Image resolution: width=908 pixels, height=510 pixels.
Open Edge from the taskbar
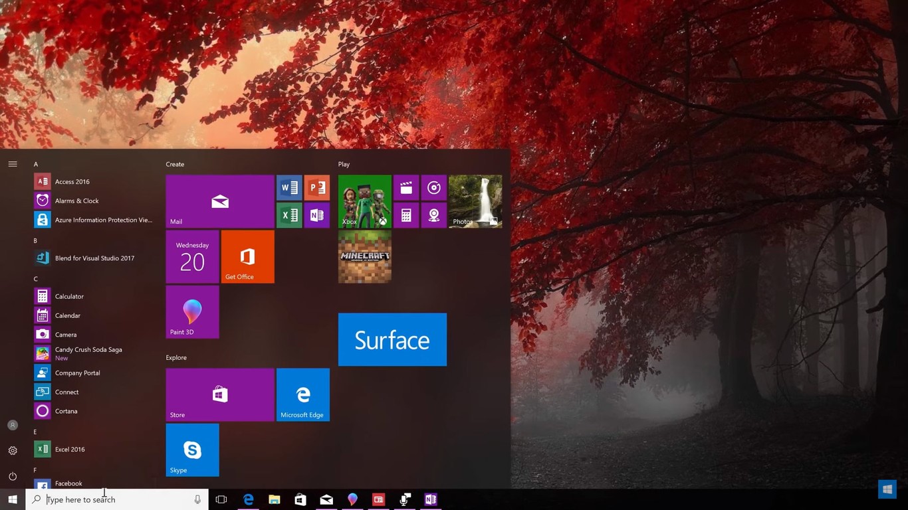pyautogui.click(x=248, y=499)
